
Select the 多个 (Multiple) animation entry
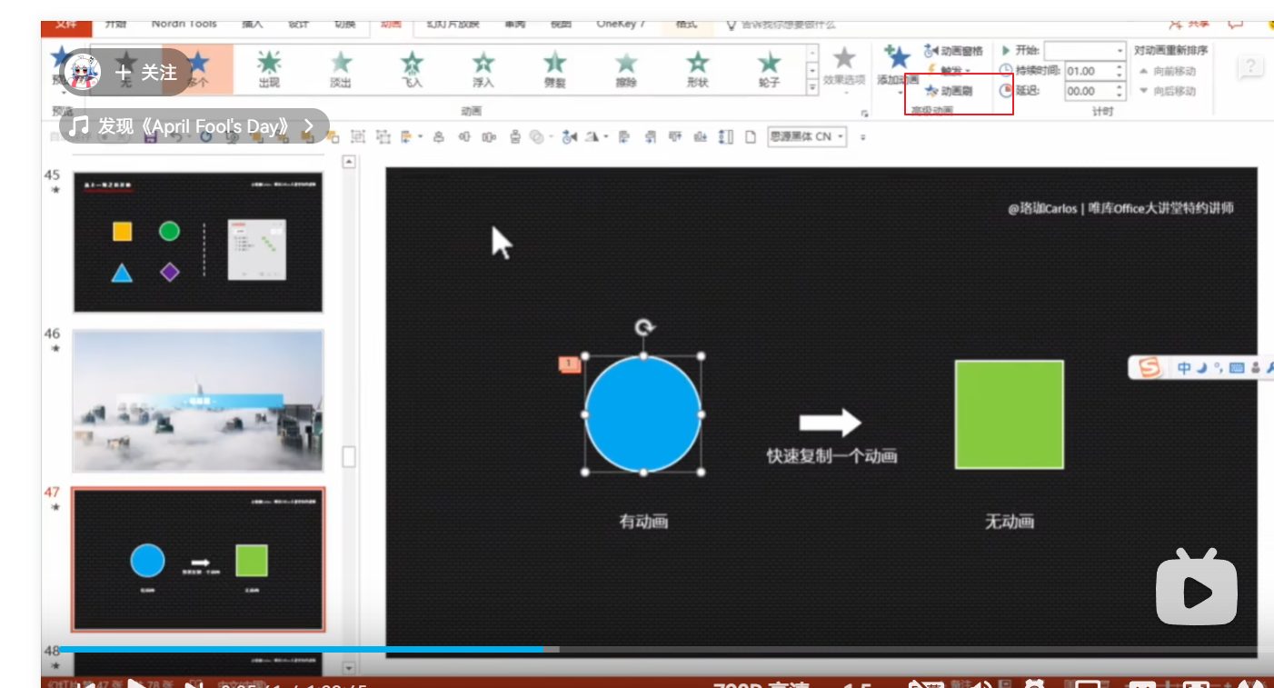click(198, 69)
